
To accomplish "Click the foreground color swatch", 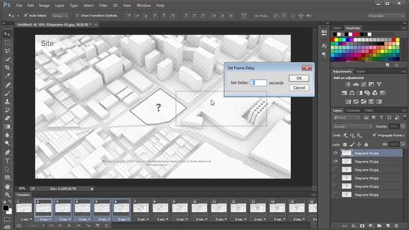I will pyautogui.click(x=6, y=208).
